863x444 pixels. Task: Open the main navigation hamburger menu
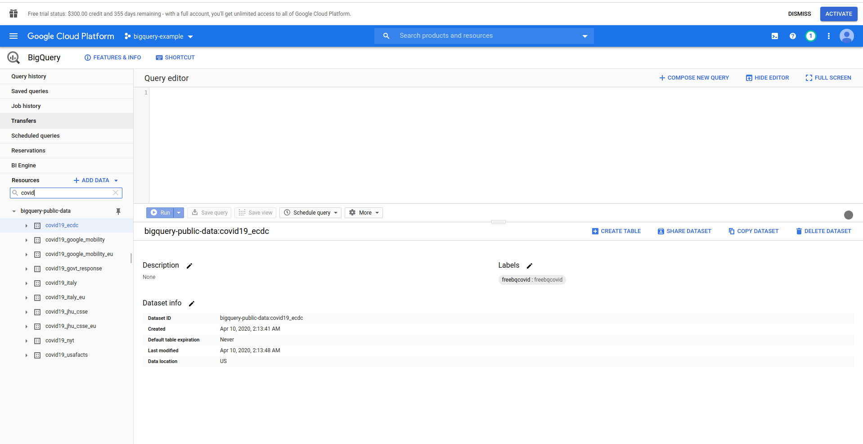13,36
